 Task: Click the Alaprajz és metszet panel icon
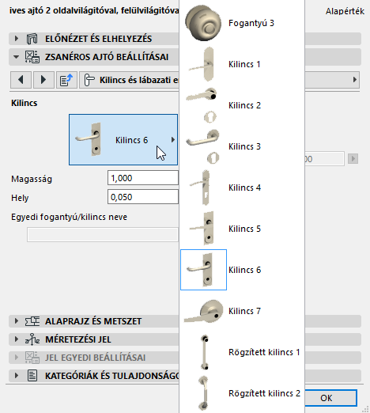click(x=32, y=321)
